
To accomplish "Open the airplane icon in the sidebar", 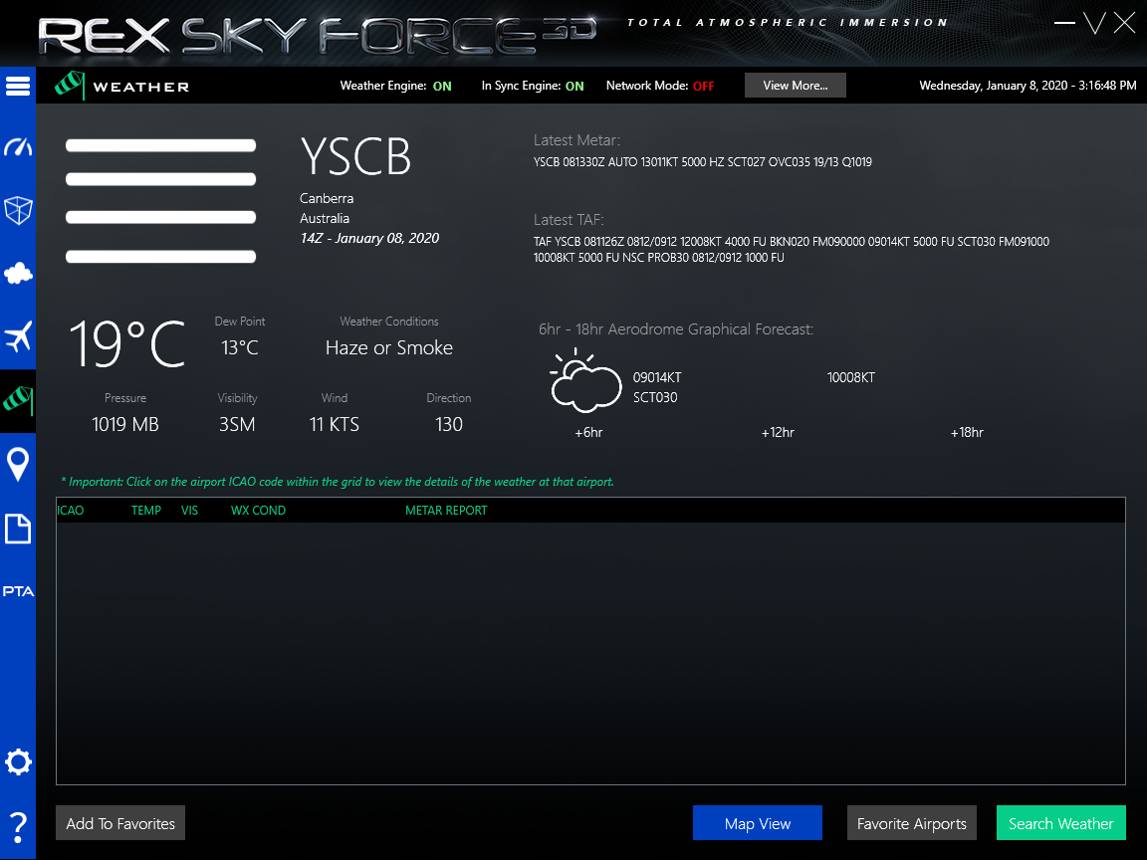I will click(x=18, y=336).
